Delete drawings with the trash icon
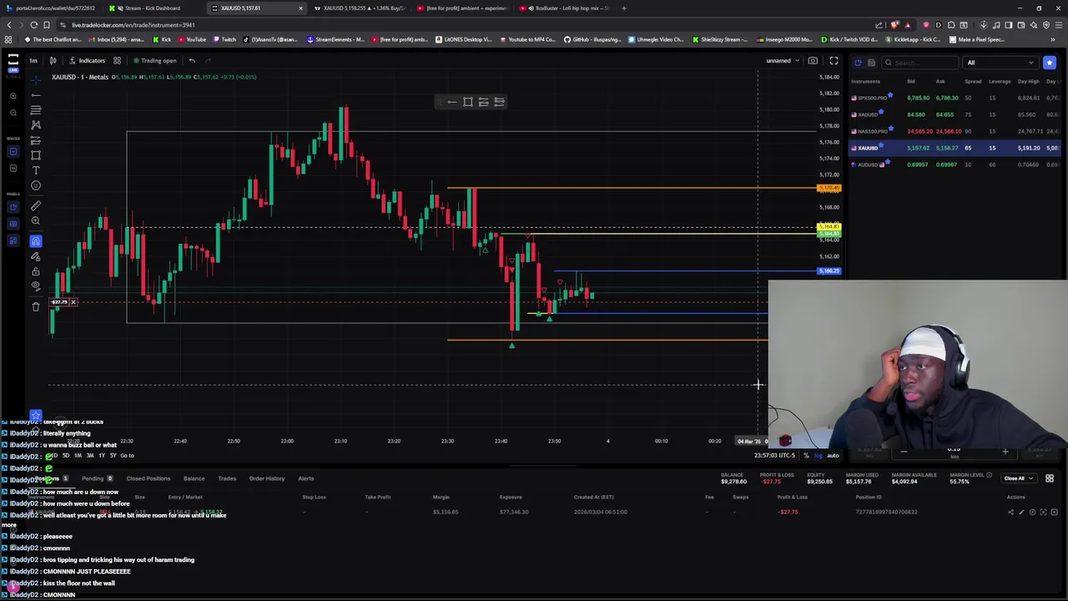Viewport: 1068px width, 601px height. point(36,307)
